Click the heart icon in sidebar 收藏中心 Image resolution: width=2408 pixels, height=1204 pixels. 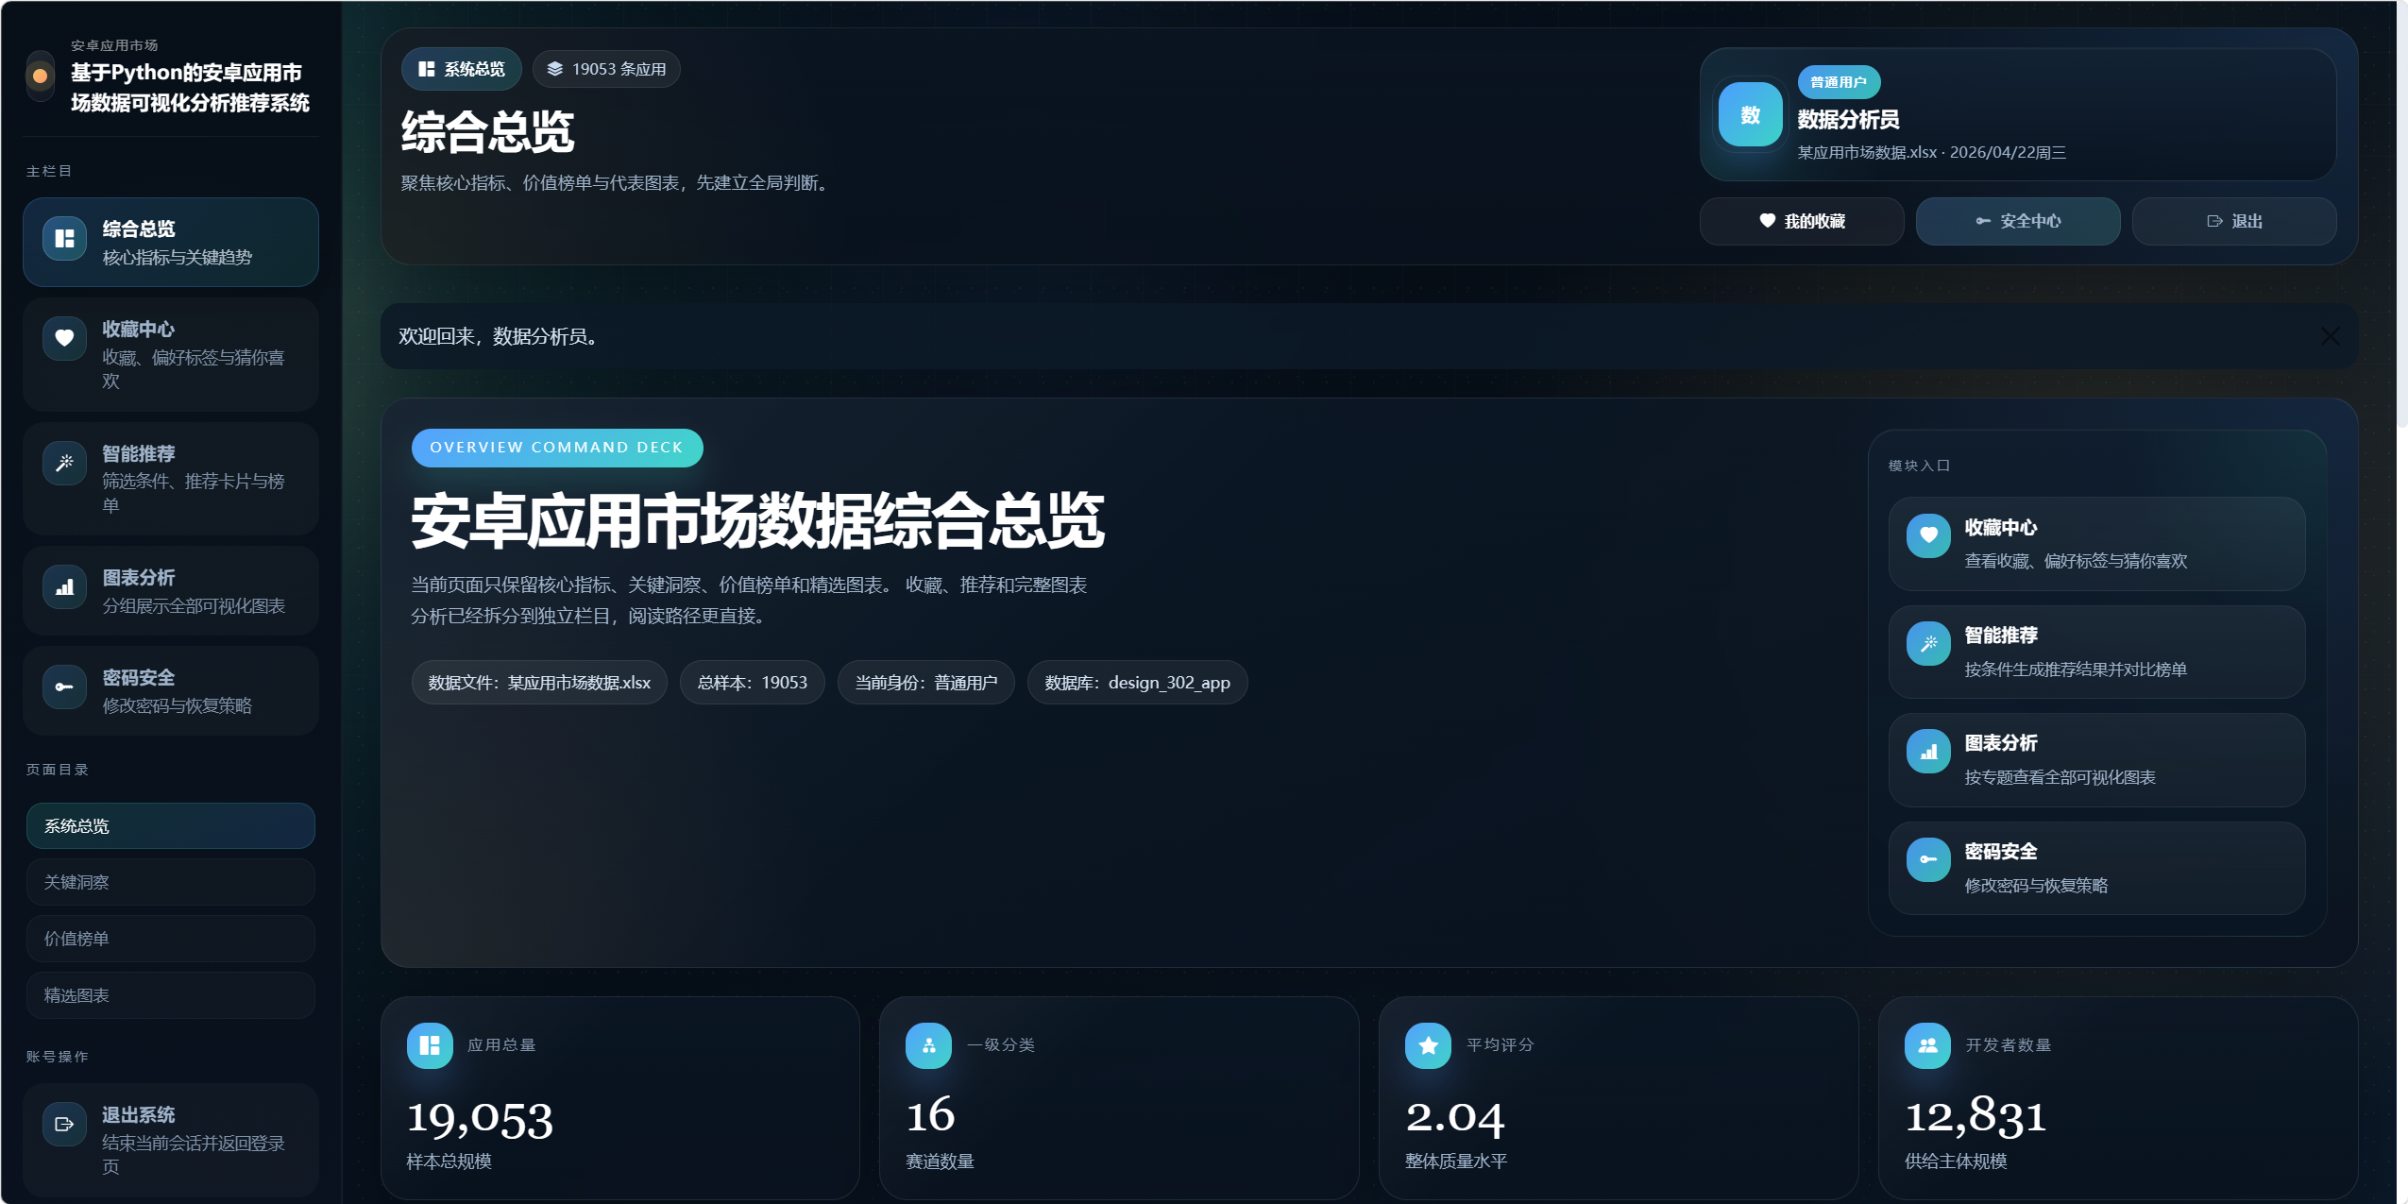[x=64, y=338]
